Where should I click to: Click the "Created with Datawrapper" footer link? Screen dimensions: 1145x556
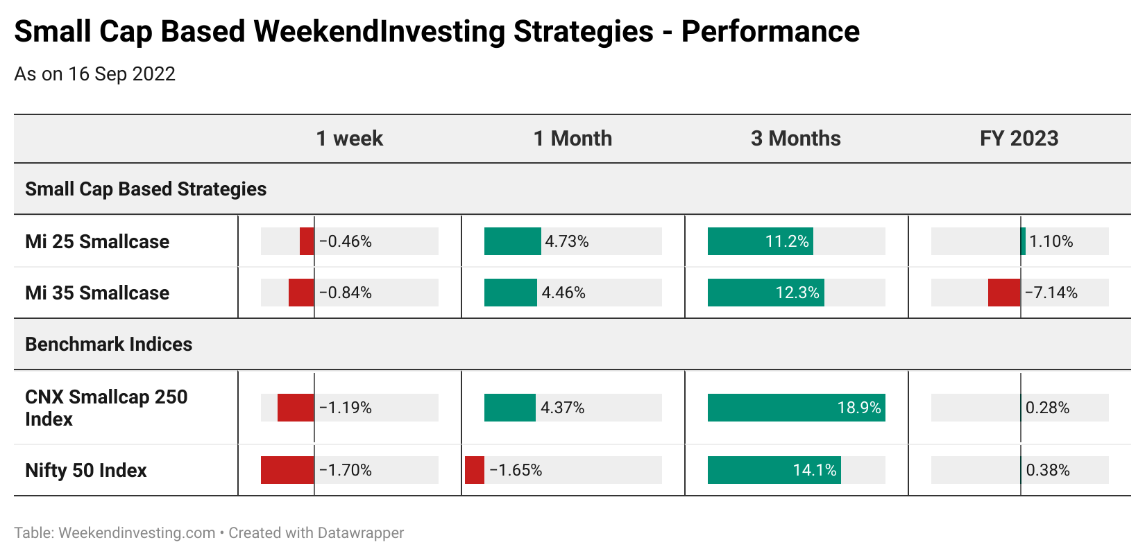tap(316, 533)
